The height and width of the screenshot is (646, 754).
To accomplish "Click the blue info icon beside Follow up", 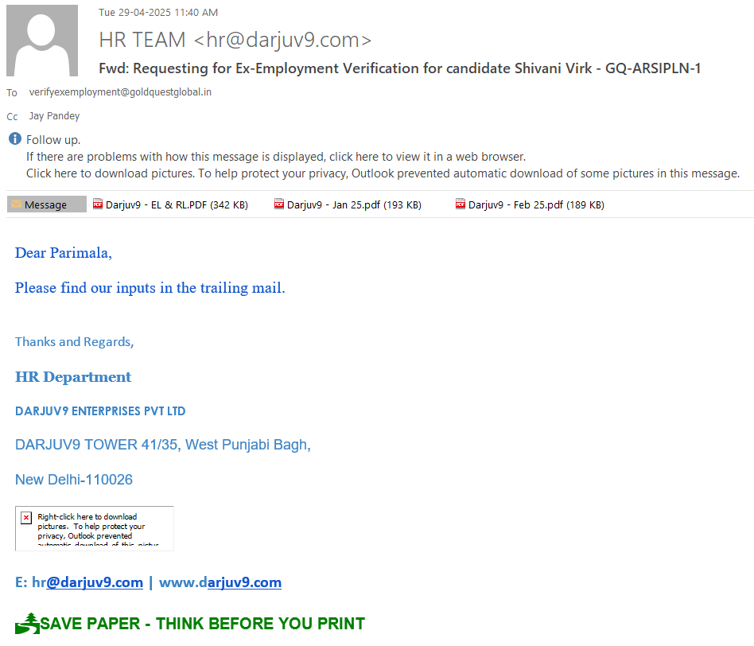I will point(14,139).
